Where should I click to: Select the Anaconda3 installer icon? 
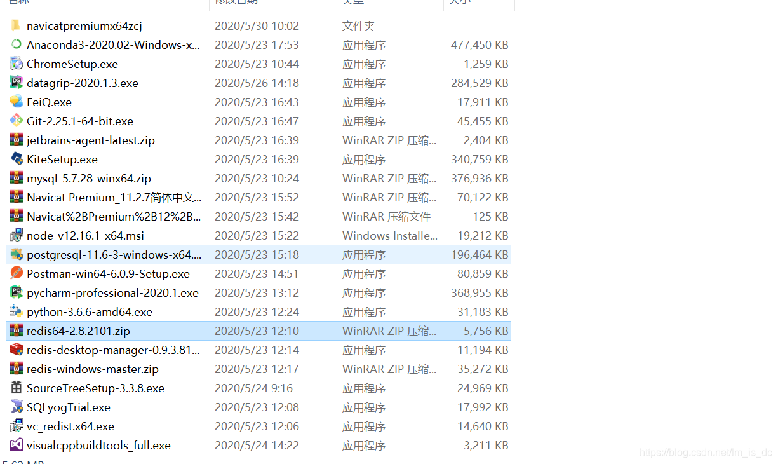click(17, 44)
